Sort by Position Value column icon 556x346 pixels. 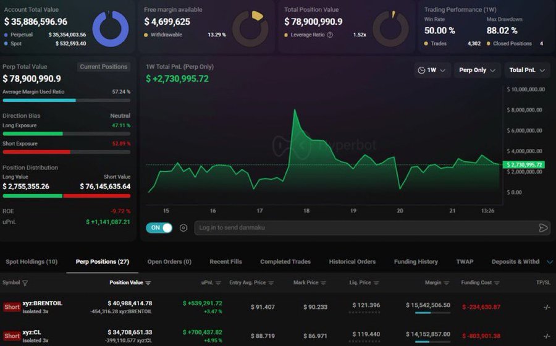click(x=148, y=283)
